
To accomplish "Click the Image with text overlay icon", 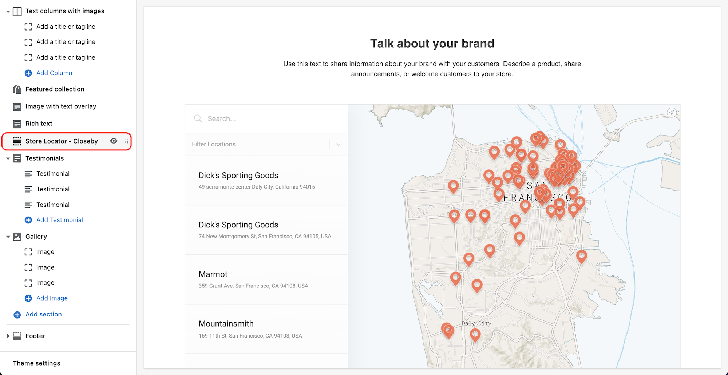I will [17, 106].
